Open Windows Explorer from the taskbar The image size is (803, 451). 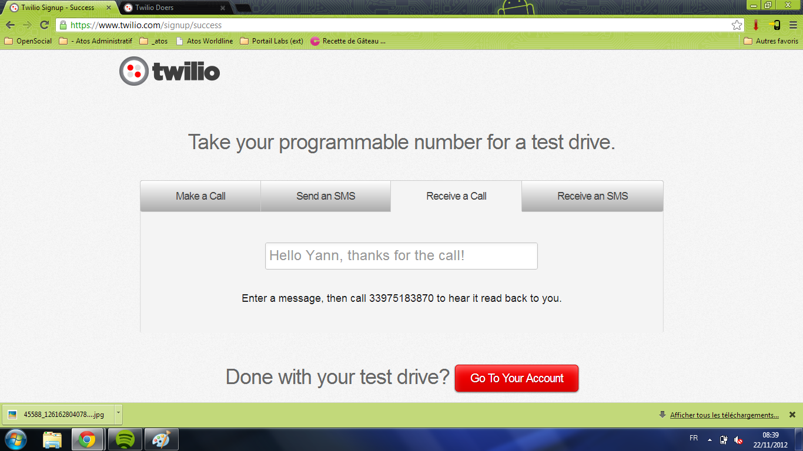click(x=52, y=439)
